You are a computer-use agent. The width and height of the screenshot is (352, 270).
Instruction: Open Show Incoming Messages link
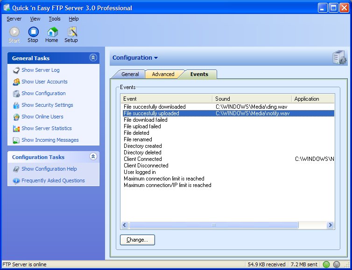50,140
